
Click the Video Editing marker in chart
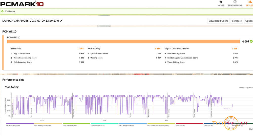[x=194, y=113]
